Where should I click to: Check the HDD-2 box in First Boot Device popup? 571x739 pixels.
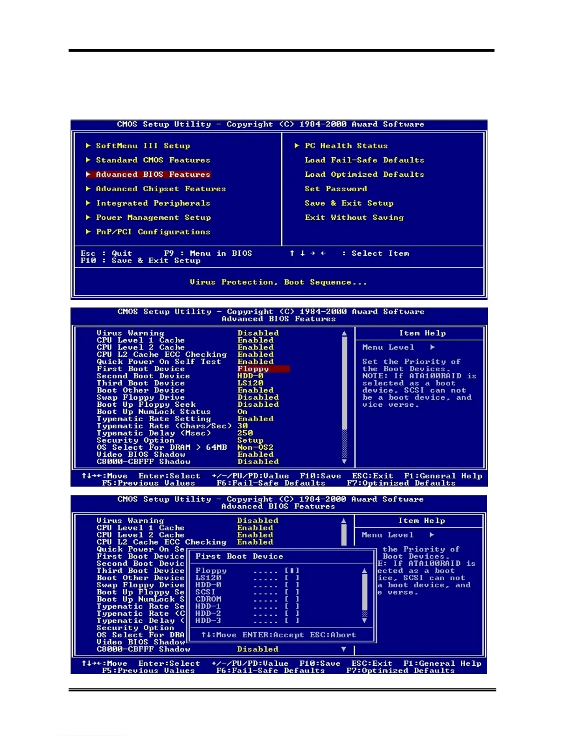[292, 614]
